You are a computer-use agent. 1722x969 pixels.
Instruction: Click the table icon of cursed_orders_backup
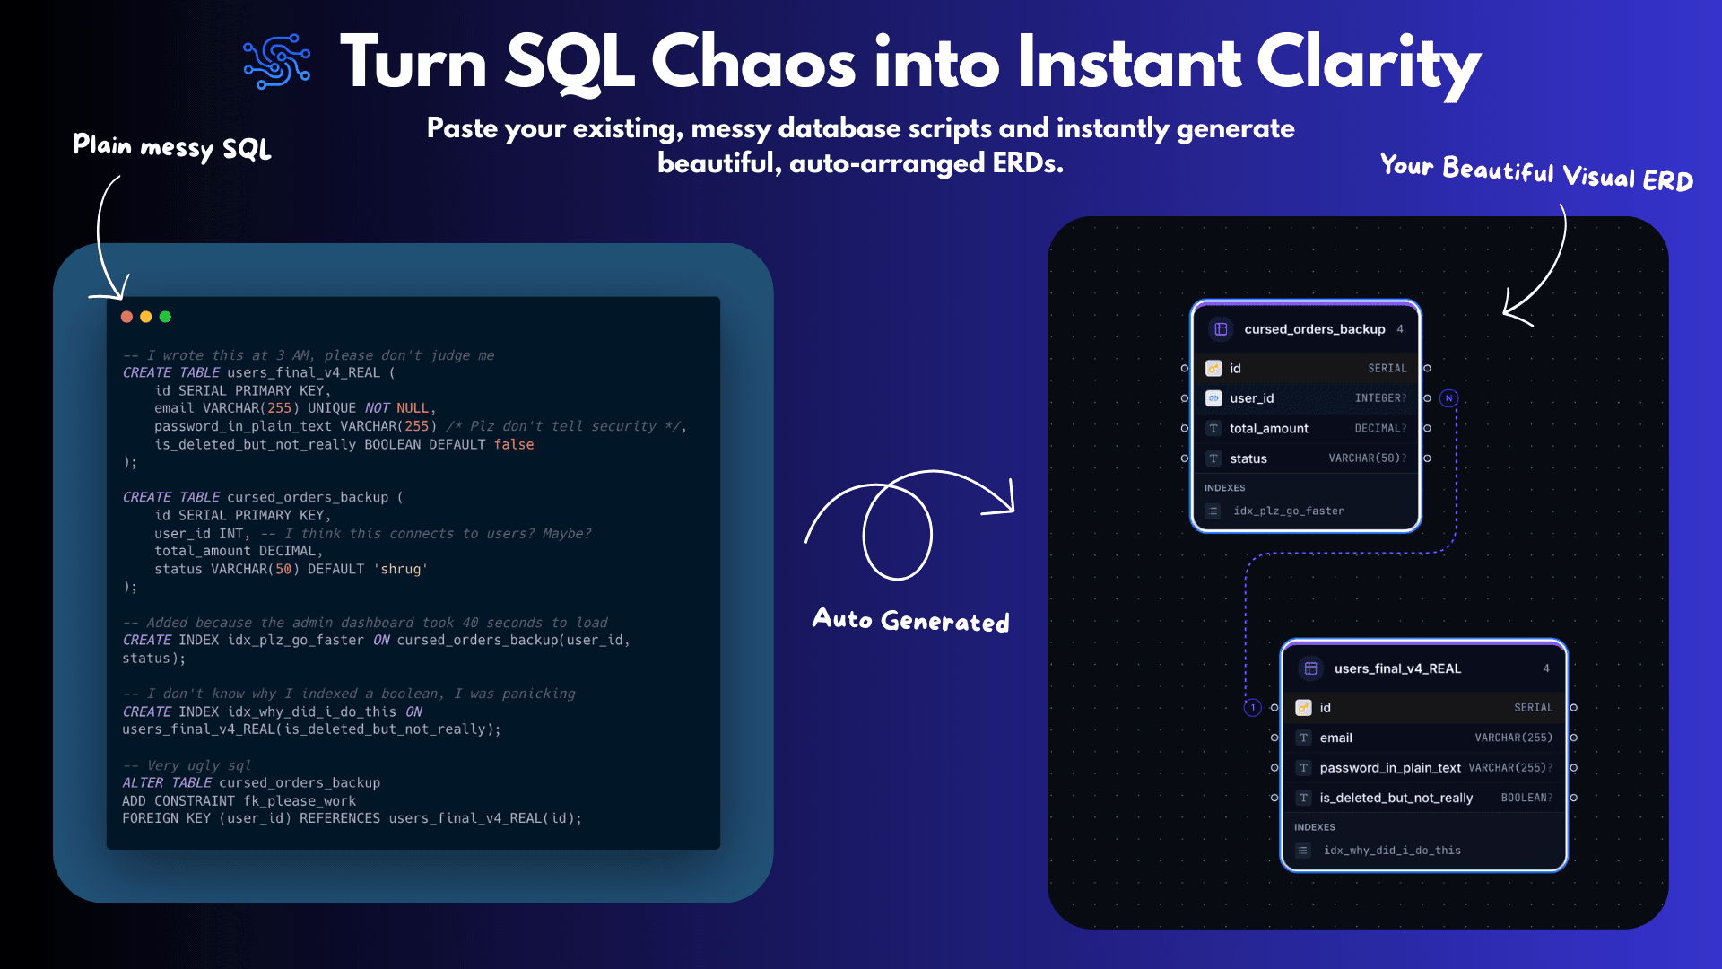1221,329
